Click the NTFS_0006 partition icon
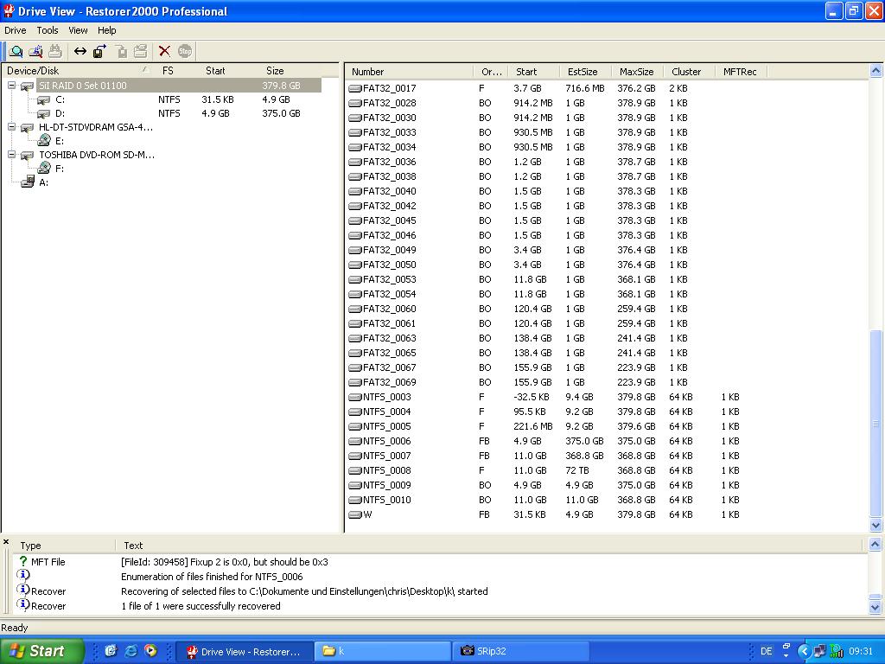 pos(355,441)
